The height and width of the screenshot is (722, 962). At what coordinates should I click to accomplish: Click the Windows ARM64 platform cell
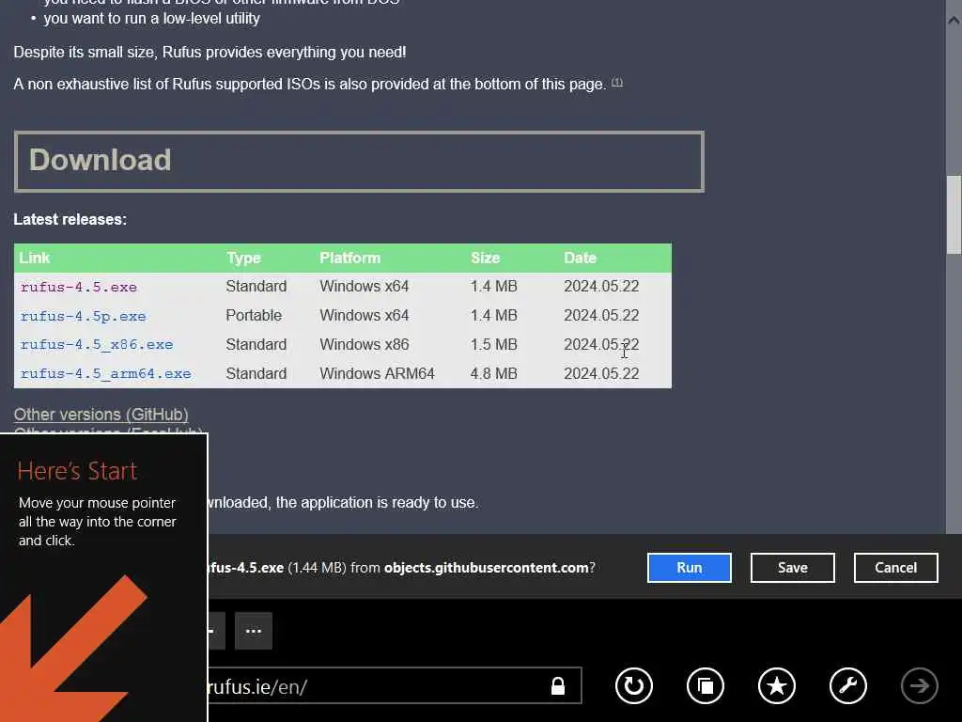tap(377, 373)
